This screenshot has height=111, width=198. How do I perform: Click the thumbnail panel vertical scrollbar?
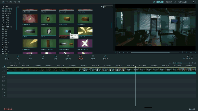coord(112,25)
